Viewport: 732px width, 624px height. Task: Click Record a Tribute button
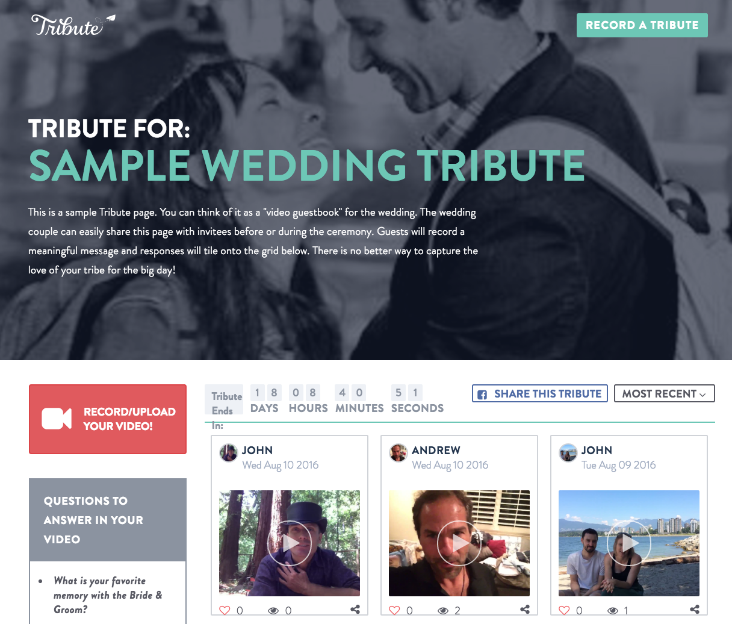[x=642, y=25]
